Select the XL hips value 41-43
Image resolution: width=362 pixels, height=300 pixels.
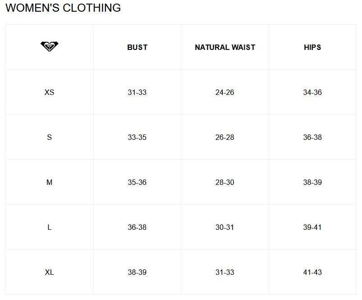click(x=312, y=272)
